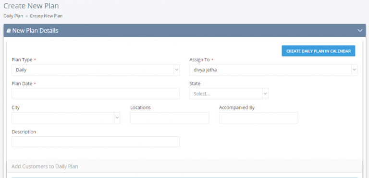Image resolution: width=369 pixels, height=178 pixels.
Task: Click the book icon beside New Plan Details
Action: [x=9, y=31]
